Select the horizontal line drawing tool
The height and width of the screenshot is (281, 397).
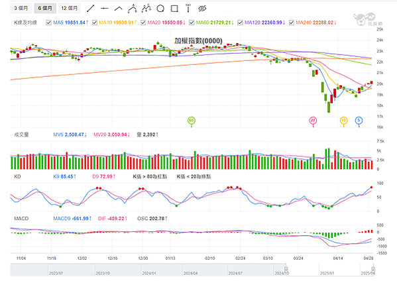coord(104,9)
